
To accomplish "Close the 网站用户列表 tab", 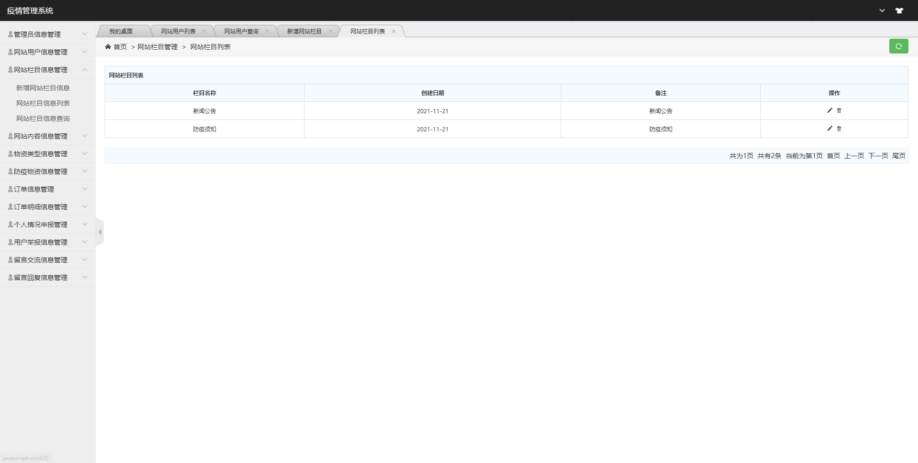I will pos(204,32).
